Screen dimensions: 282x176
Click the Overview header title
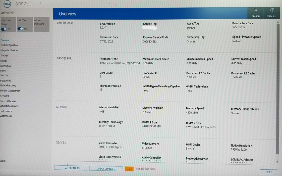68,14
